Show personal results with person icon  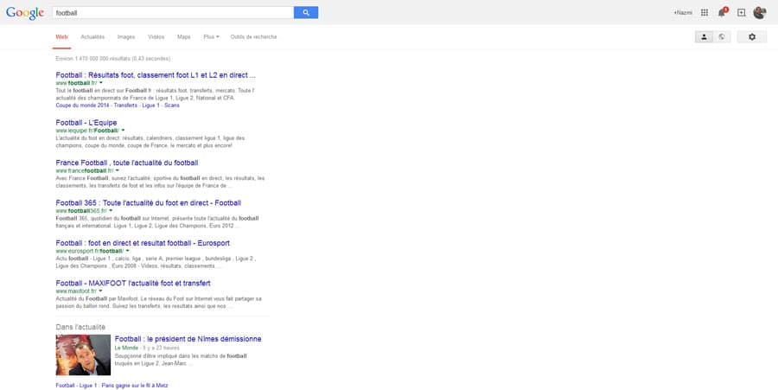[704, 36]
